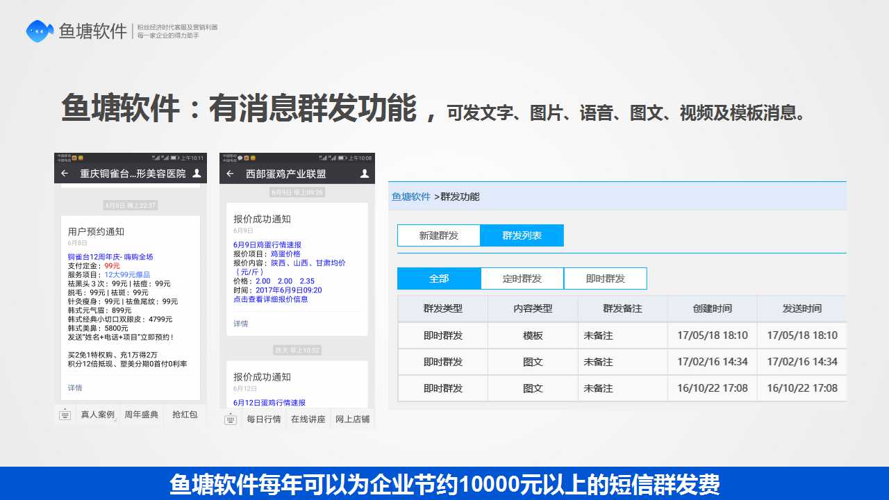Select the 模板 content type cell

coord(533,335)
